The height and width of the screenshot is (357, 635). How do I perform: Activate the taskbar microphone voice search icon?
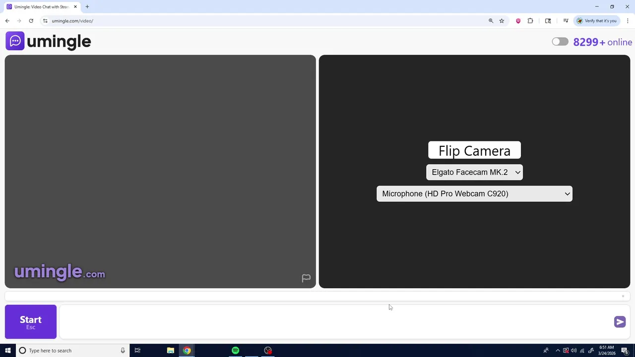123,351
